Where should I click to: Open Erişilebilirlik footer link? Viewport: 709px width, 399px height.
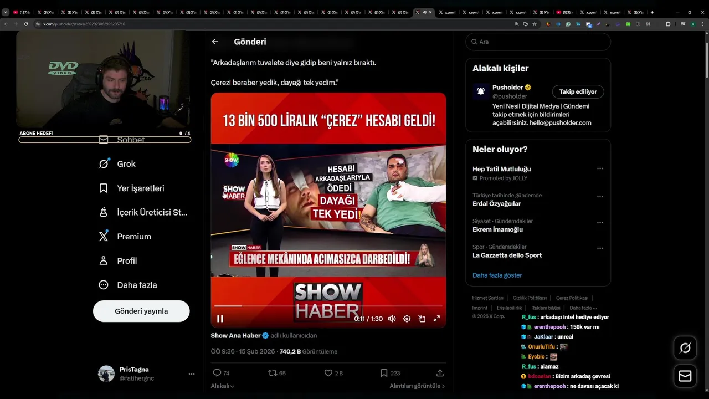tap(509, 308)
